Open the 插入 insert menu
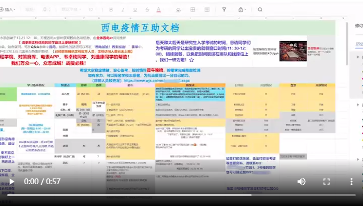 coord(8,9)
